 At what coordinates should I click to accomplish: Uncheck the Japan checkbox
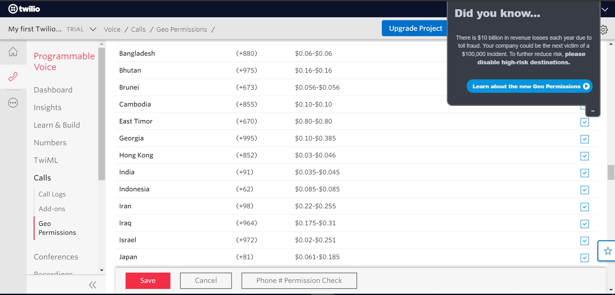click(585, 258)
